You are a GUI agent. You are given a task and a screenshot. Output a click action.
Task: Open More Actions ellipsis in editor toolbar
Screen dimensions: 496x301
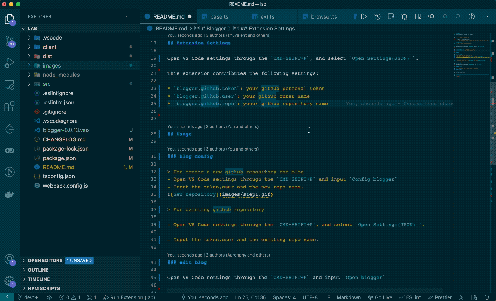coord(485,16)
